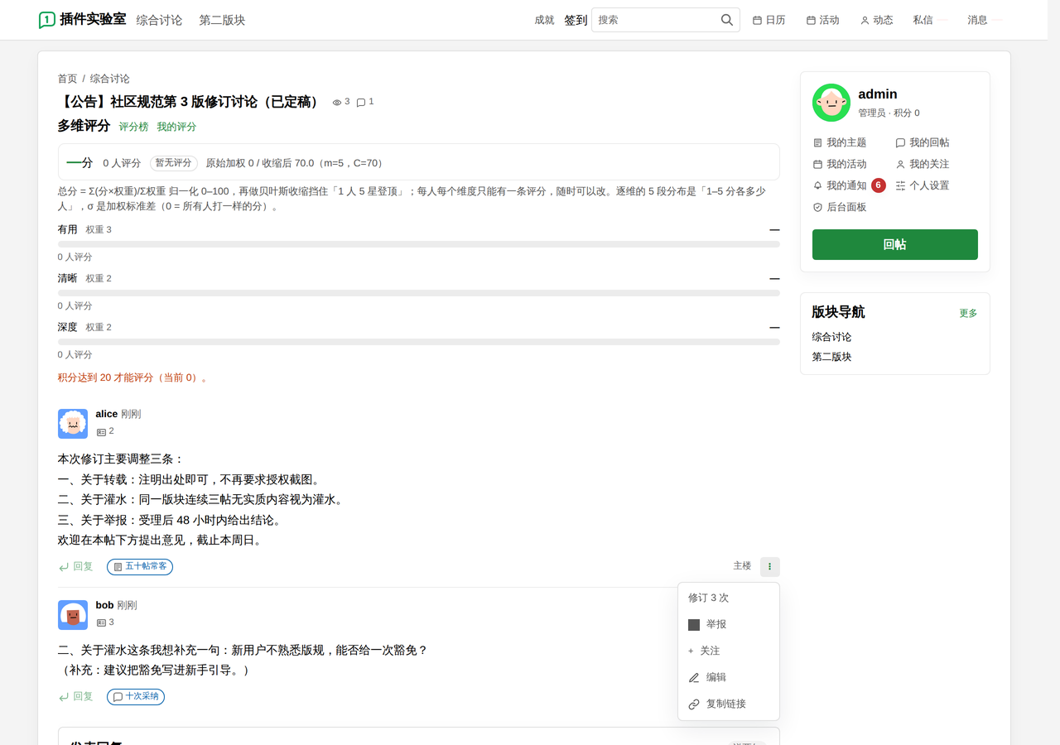Click bob's avatar image
This screenshot has width=1060, height=745.
point(73,615)
